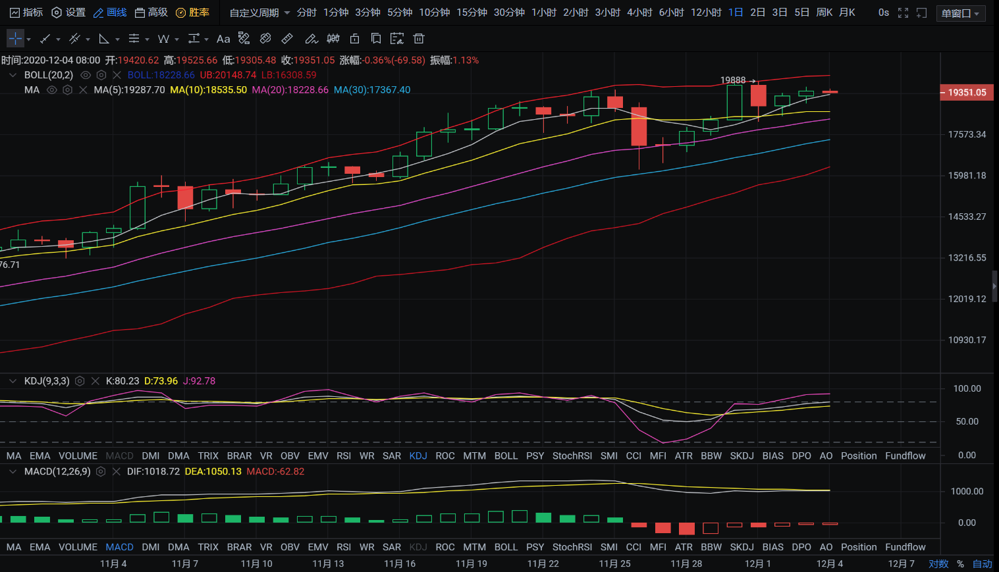Screen dimensions: 999x572
Task: Select the ruler measurement tool
Action: [287, 39]
